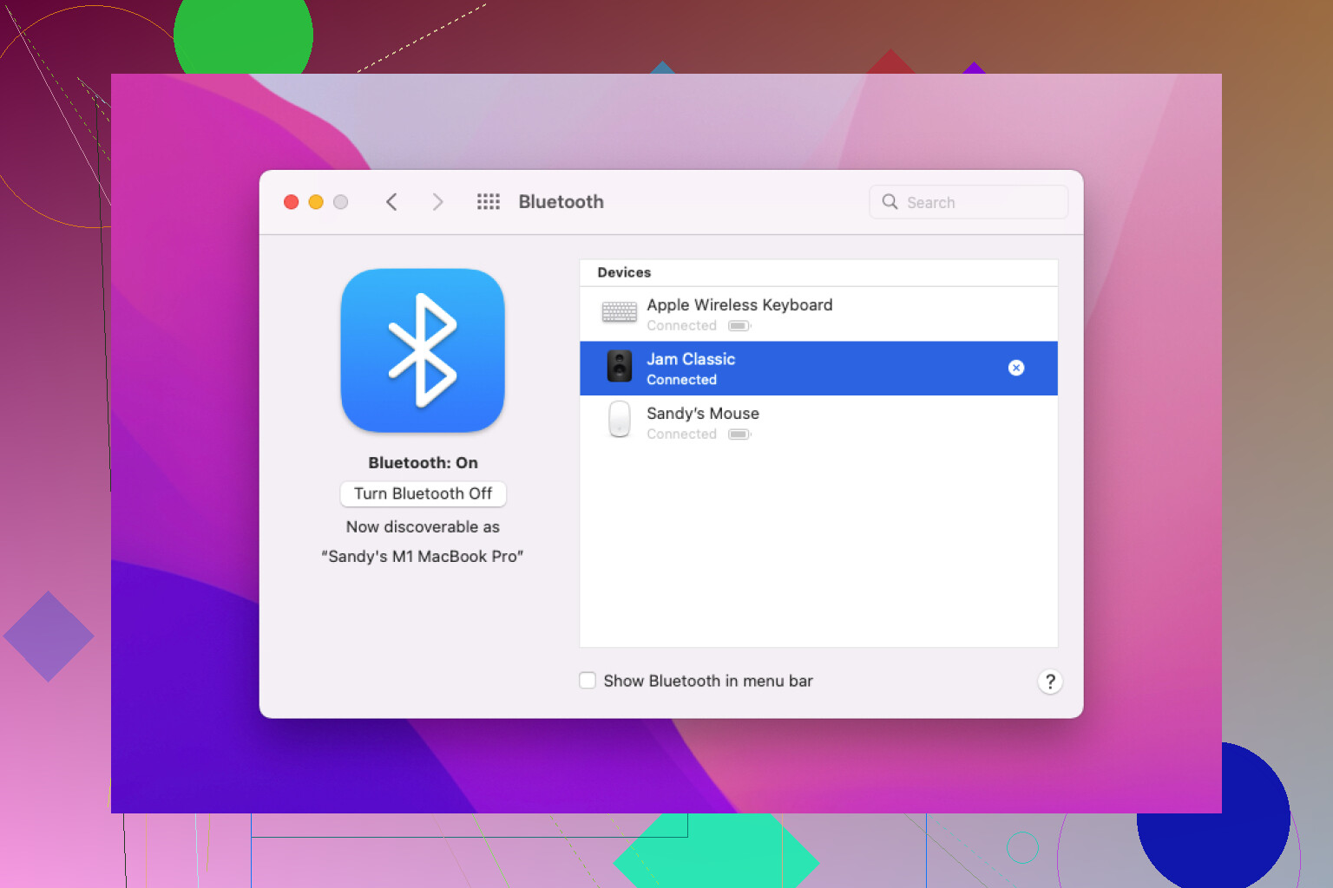
Task: Minimize the window with the yellow button
Action: click(316, 202)
